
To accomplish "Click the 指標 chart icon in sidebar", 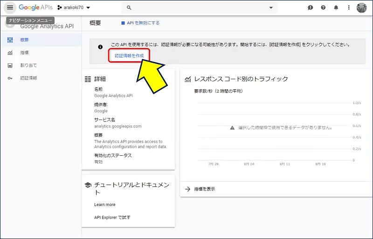I will click(10, 53).
